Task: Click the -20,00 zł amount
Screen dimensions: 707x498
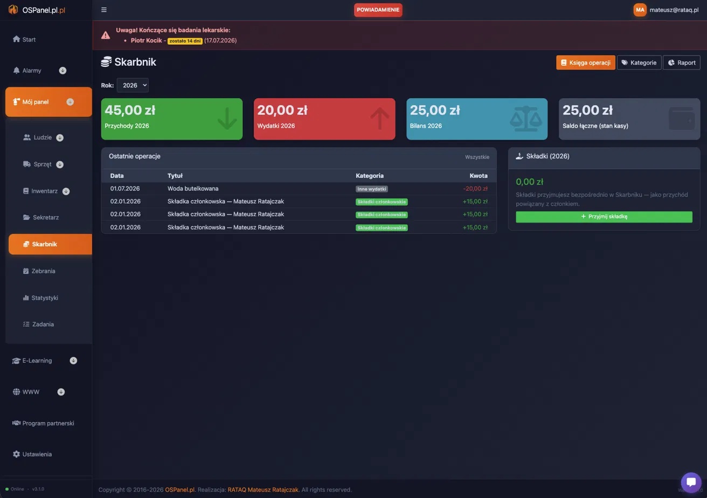Action: tap(475, 189)
